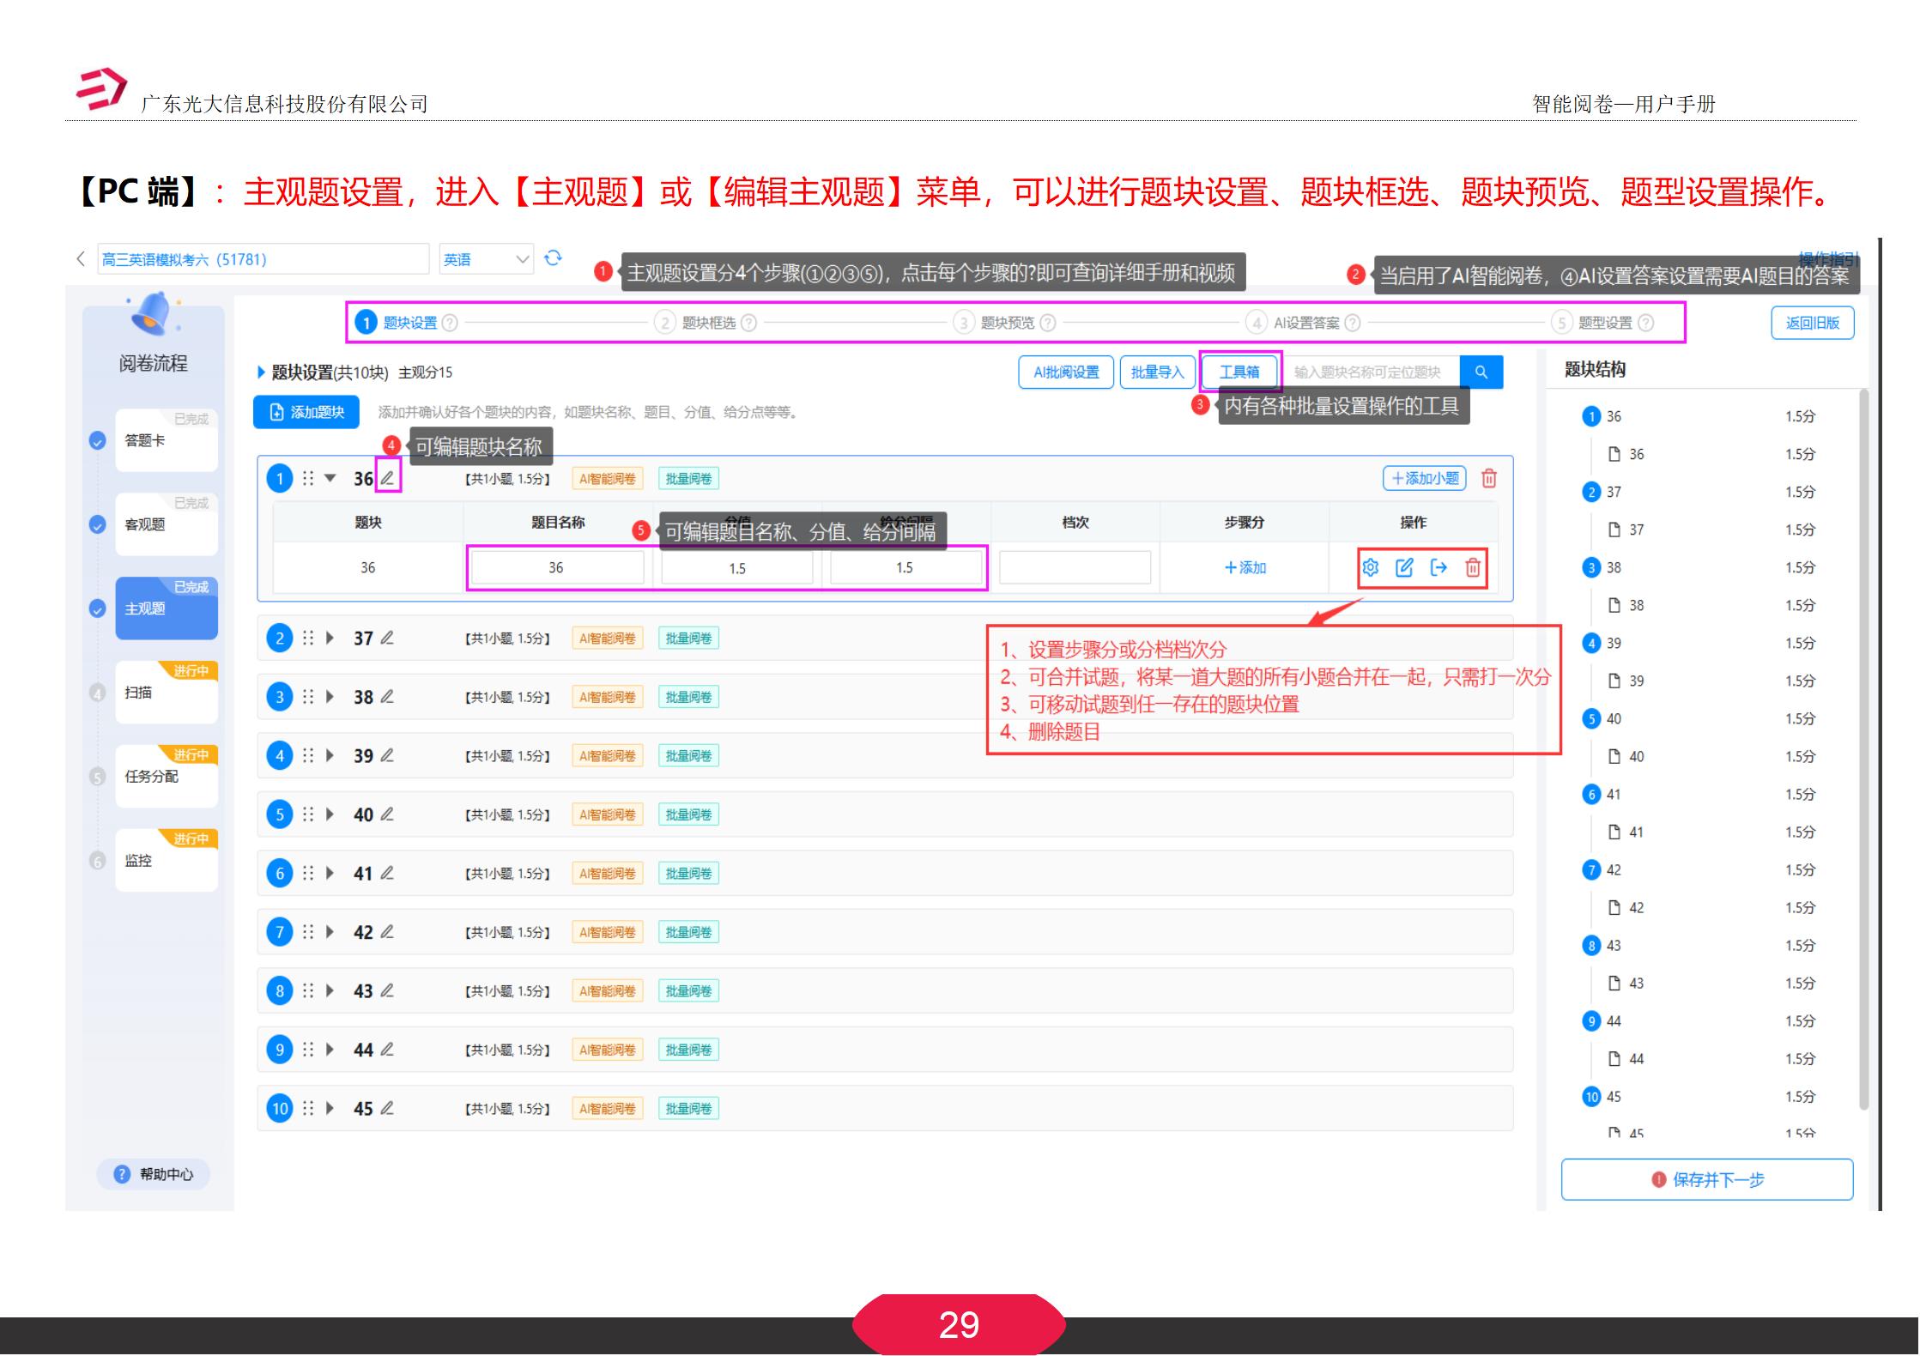
Task: Click the edit icon in row 36 operations column
Action: tap(1405, 567)
